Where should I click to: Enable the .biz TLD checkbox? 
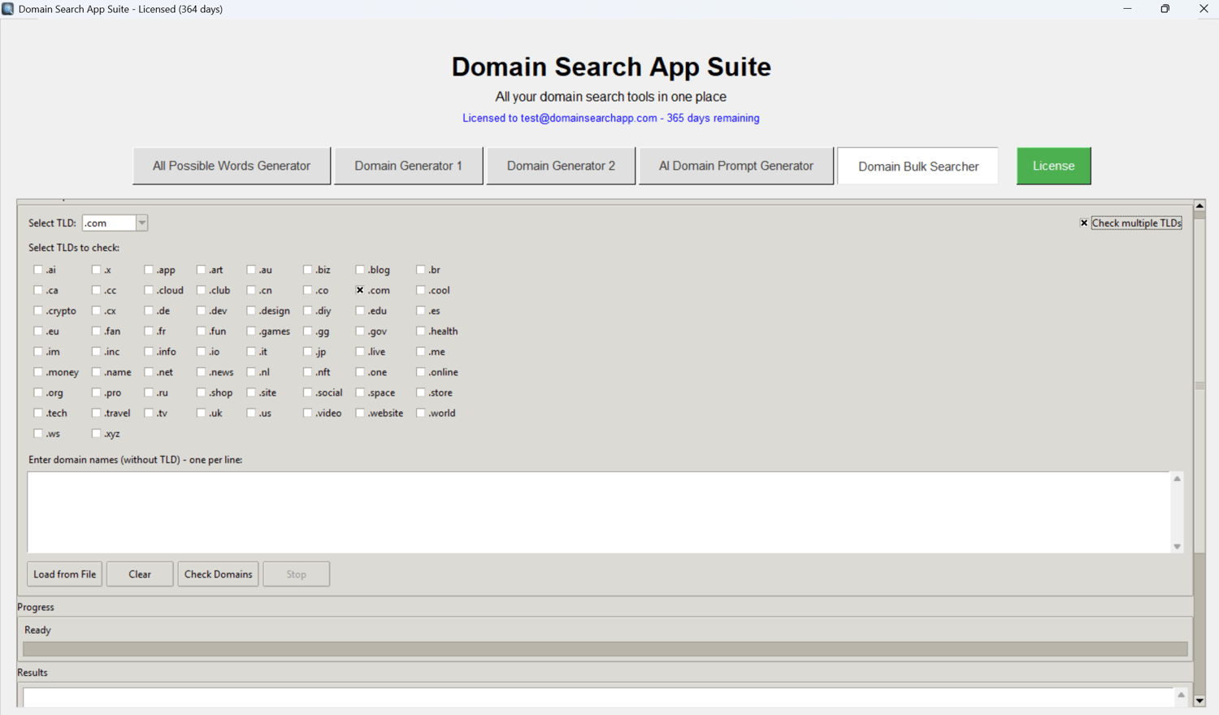coord(307,270)
